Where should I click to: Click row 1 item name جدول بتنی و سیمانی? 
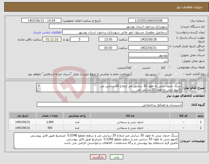(130, 122)
